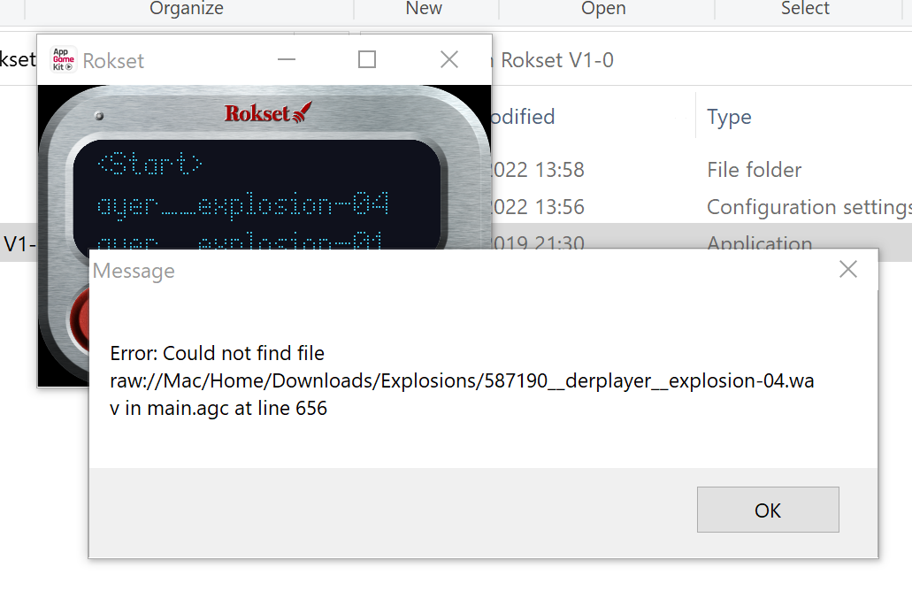Select the explosion-04 entry in Rokset list
The image size is (912, 591).
pos(242,204)
